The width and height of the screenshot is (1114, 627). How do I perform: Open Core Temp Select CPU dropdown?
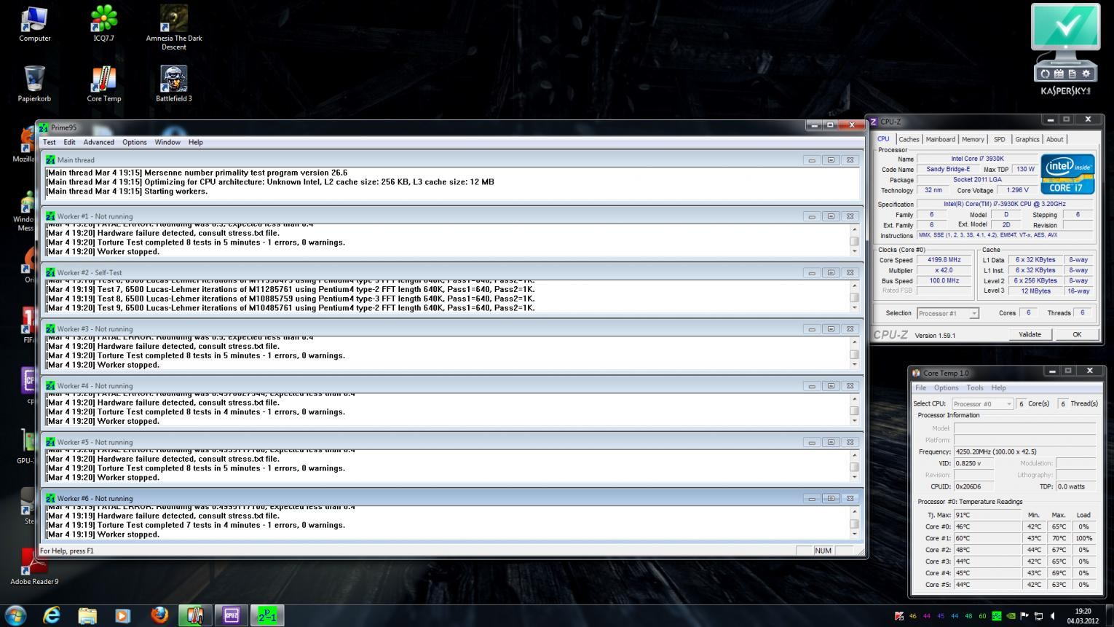[982, 403]
